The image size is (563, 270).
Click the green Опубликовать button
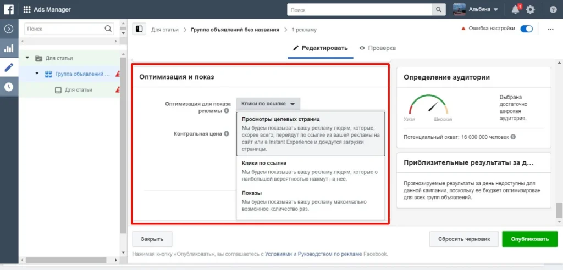pos(529,239)
